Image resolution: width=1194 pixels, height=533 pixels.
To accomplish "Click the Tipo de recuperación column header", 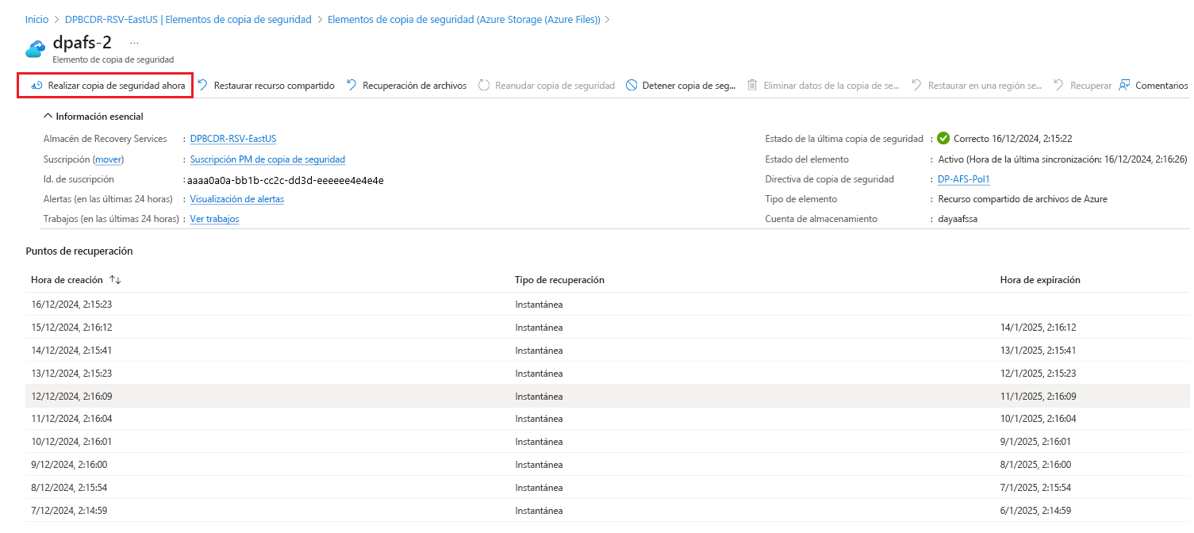I will point(559,280).
